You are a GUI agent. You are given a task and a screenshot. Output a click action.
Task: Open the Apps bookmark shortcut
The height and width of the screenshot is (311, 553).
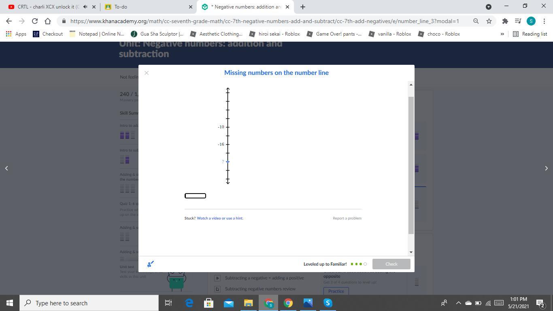pyautogui.click(x=16, y=34)
